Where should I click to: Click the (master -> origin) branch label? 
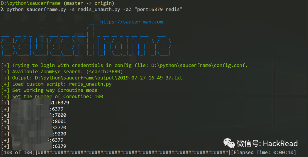pyautogui.click(x=89, y=3)
